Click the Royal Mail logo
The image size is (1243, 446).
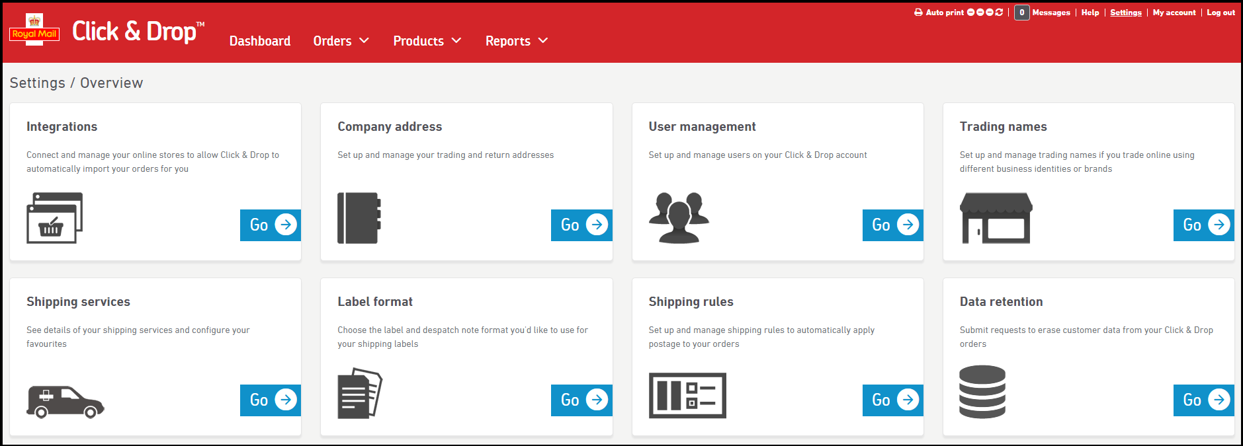click(x=34, y=30)
